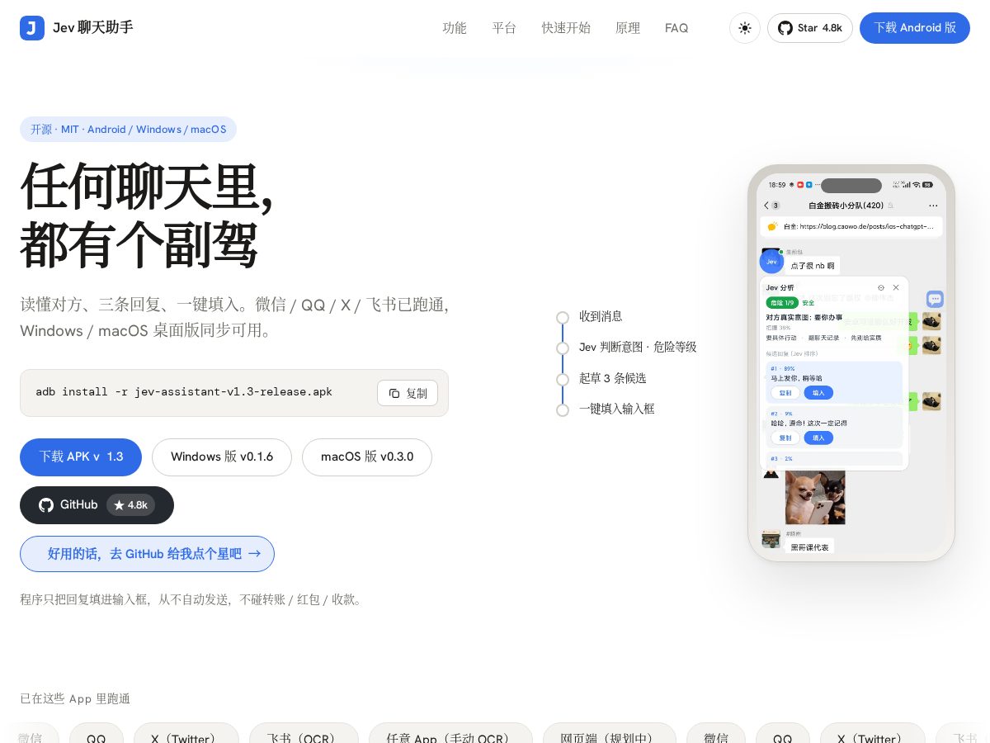The height and width of the screenshot is (743, 990).
Task: Click the green 危险 1/9 badge
Action: 781,303
